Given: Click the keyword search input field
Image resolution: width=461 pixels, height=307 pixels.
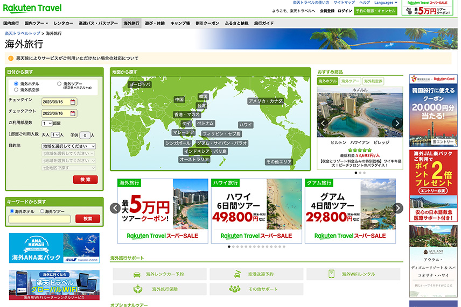Looking at the screenshot, I should 39,219.
